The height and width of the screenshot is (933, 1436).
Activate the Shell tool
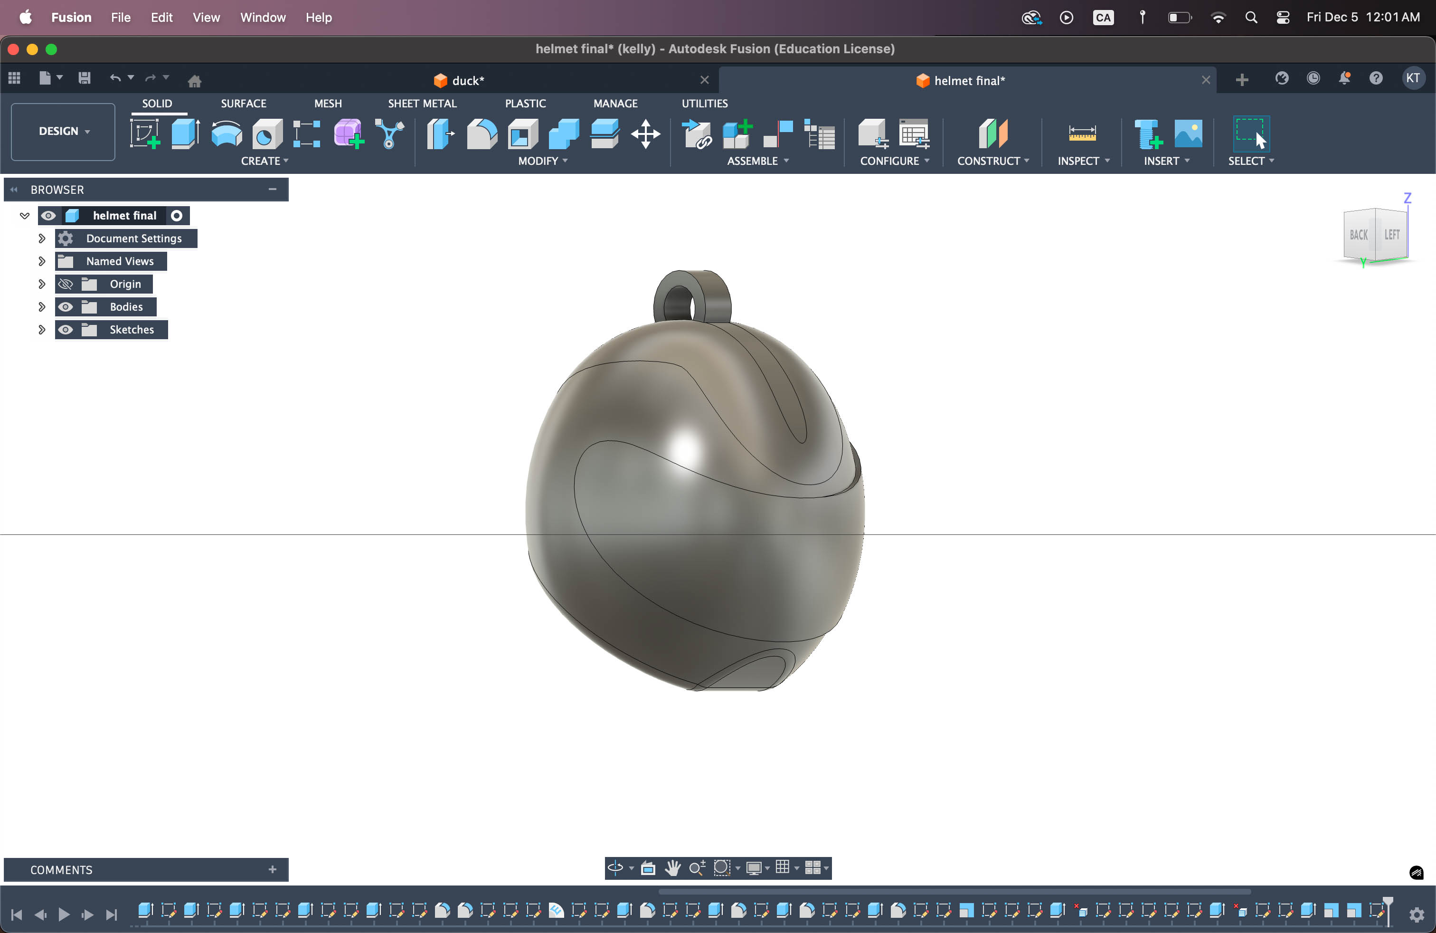(522, 133)
